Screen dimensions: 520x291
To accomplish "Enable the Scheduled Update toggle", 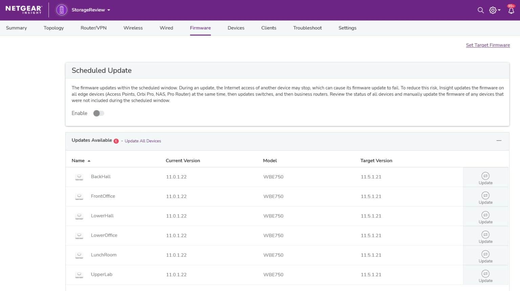I will [x=99, y=113].
